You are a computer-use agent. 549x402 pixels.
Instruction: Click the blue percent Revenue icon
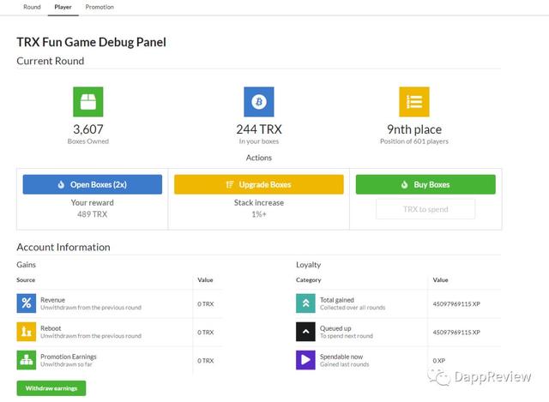27,303
